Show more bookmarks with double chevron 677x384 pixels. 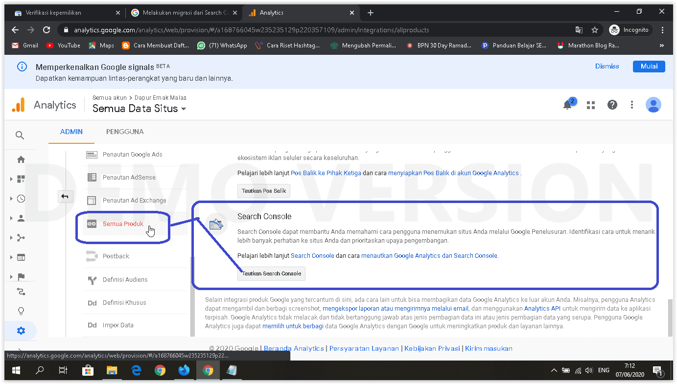662,45
